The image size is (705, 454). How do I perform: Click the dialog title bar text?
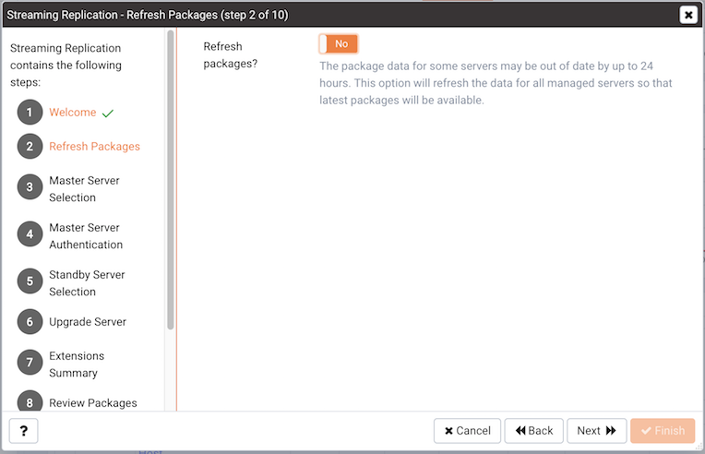pyautogui.click(x=147, y=15)
